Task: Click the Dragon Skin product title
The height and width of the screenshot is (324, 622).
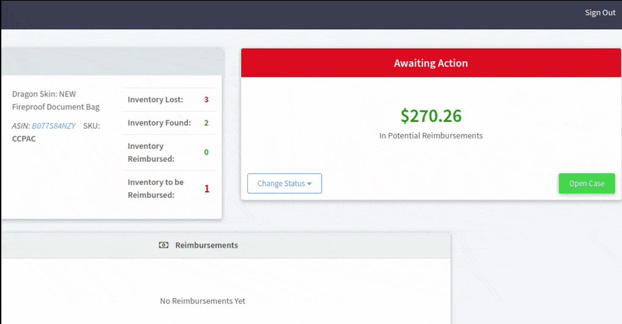Action: [x=56, y=100]
